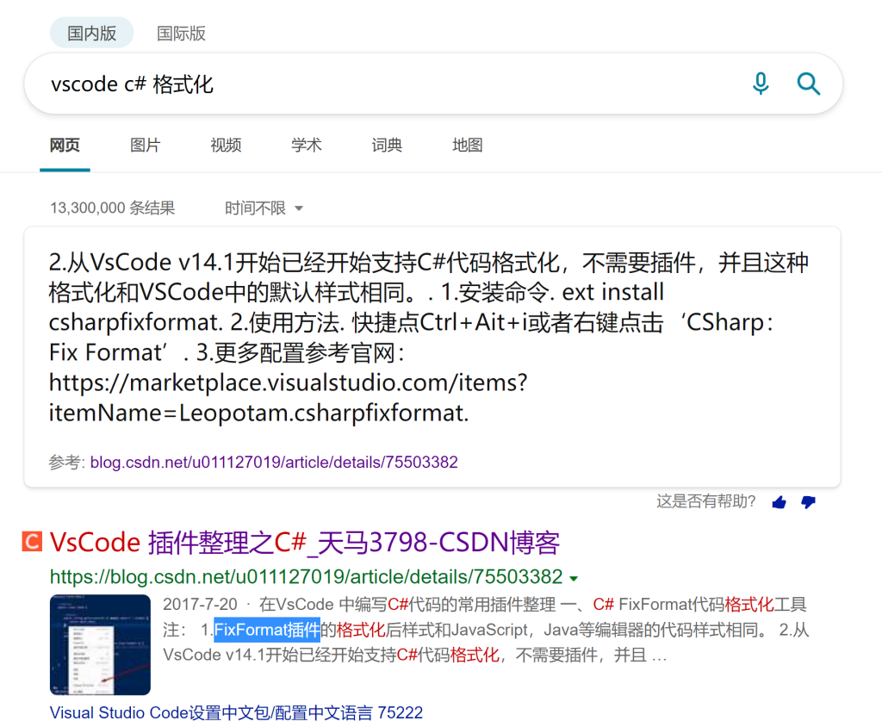Click the 13,300,000 条结果 count text
This screenshot has height=727, width=882.
pos(113,208)
